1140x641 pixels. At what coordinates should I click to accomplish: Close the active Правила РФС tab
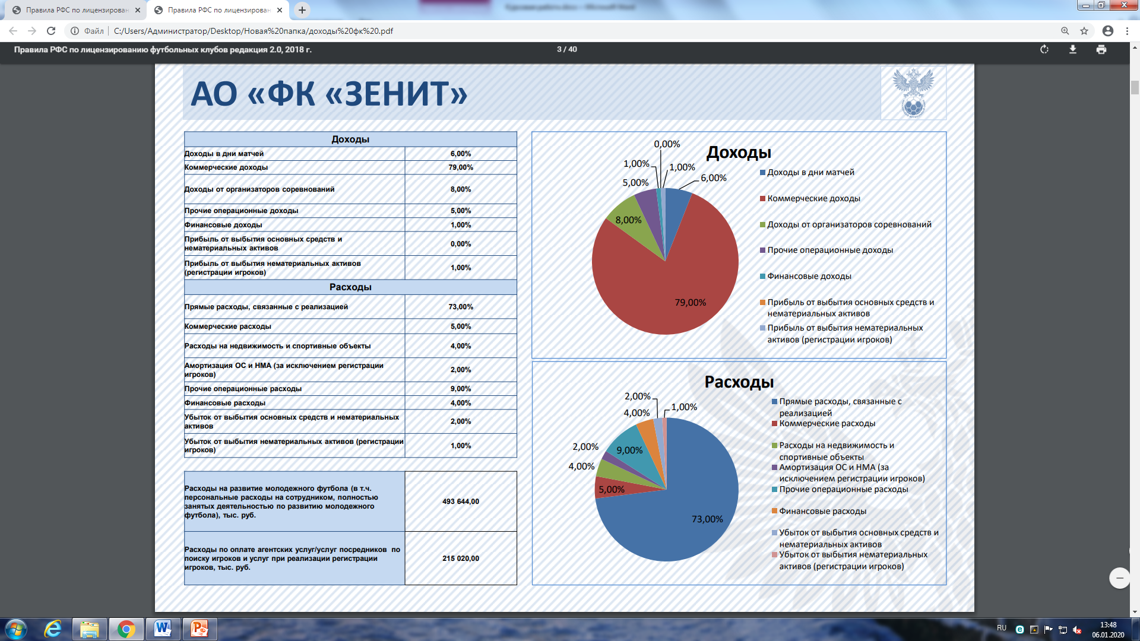pos(280,10)
